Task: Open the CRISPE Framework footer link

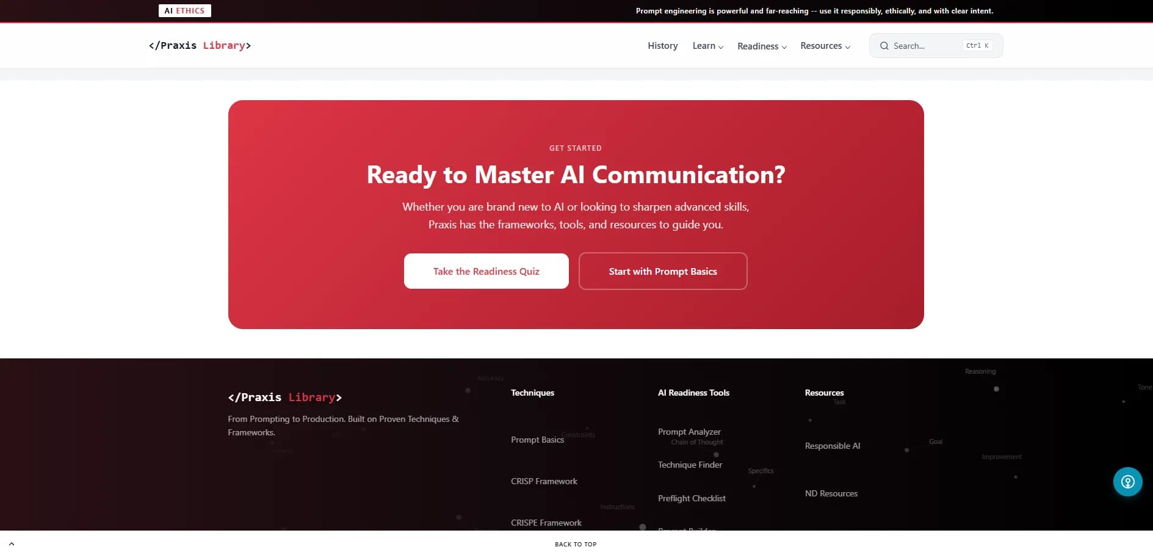Action: 546,523
